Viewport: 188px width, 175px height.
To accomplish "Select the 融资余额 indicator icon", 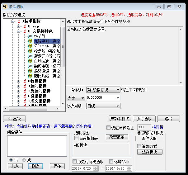I will [30, 66].
